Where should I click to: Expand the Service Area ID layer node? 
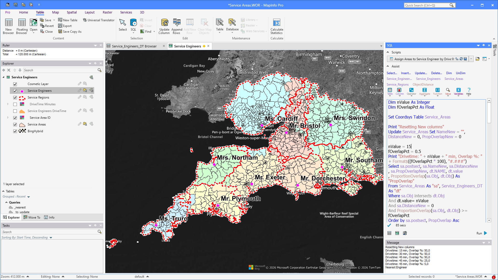tap(8, 118)
